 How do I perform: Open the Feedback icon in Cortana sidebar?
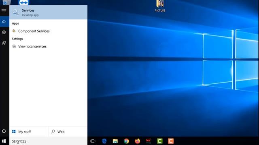pyautogui.click(x=4, y=43)
